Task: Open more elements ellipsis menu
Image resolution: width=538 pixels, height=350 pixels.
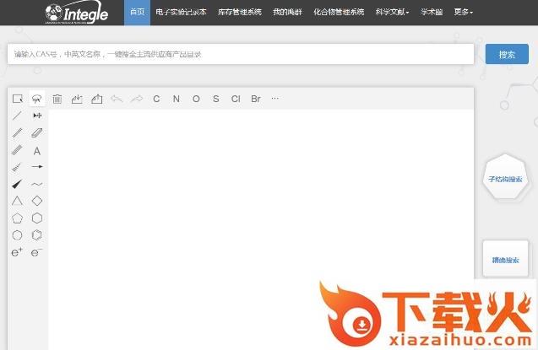Action: coord(274,99)
